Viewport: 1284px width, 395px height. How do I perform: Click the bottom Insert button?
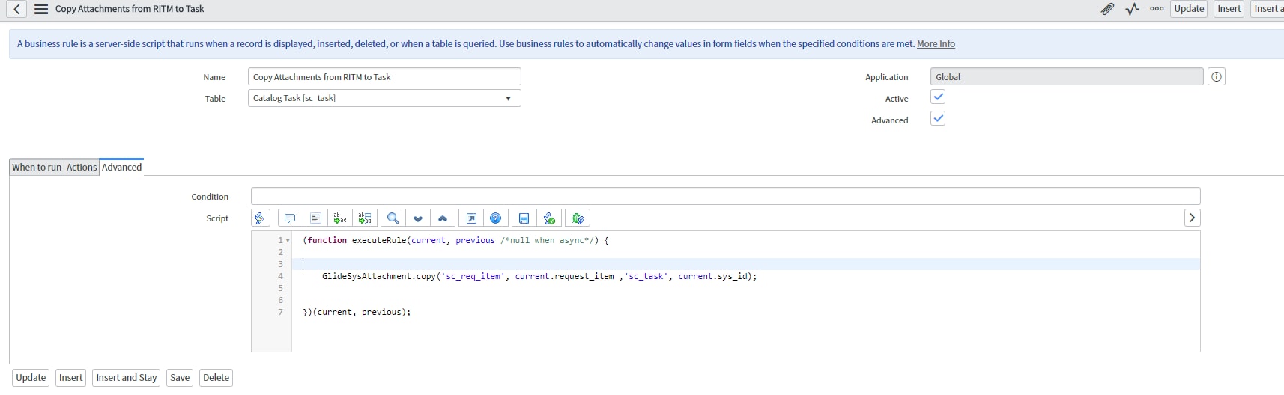71,378
